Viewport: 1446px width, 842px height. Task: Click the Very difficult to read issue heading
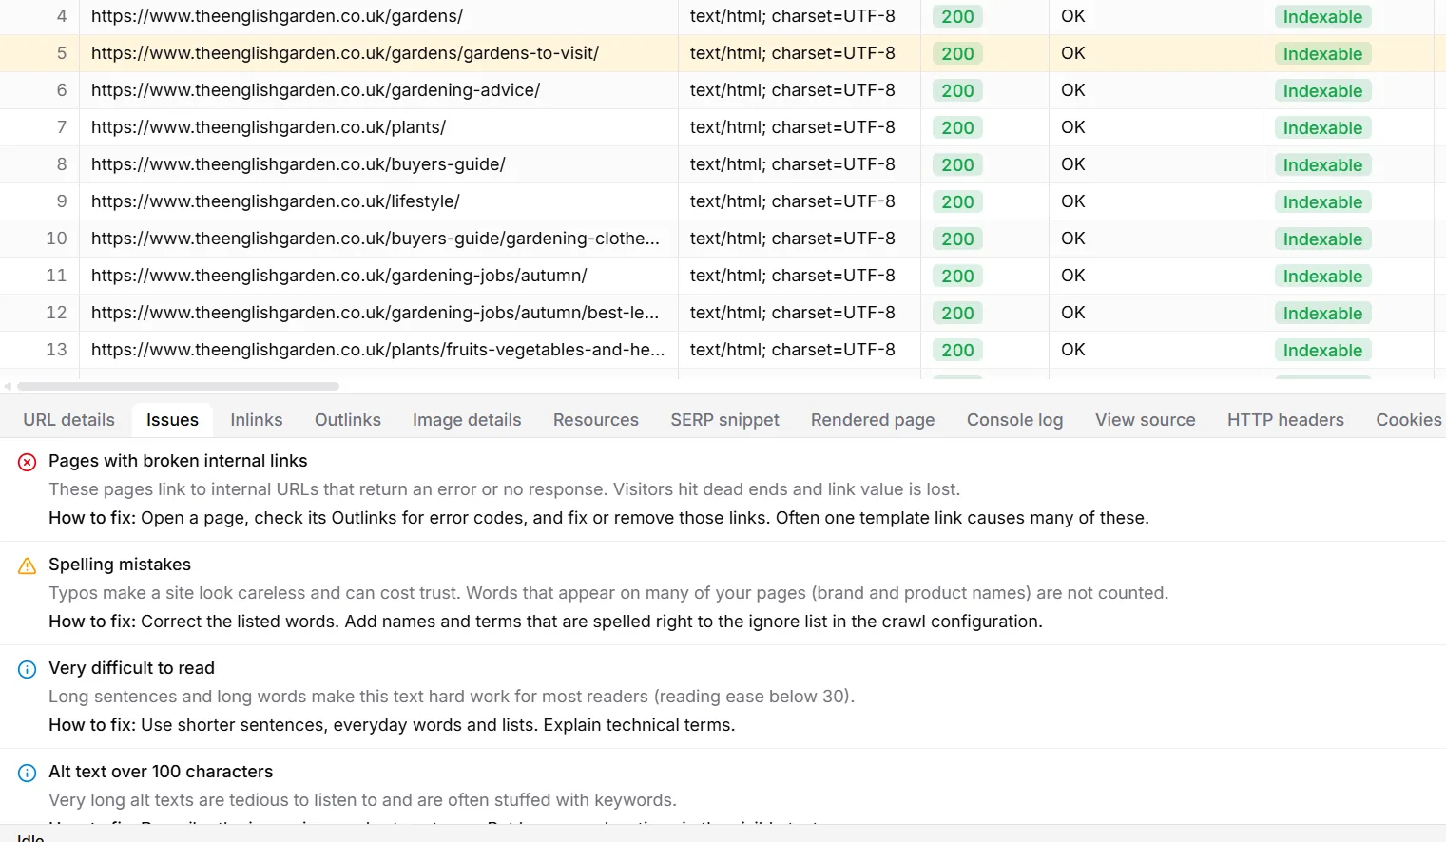[x=131, y=668]
